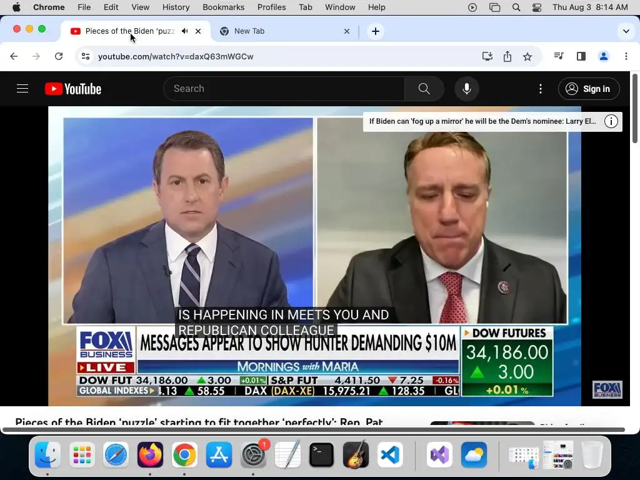
Task: Search with your voice microphone button
Action: pos(466,89)
